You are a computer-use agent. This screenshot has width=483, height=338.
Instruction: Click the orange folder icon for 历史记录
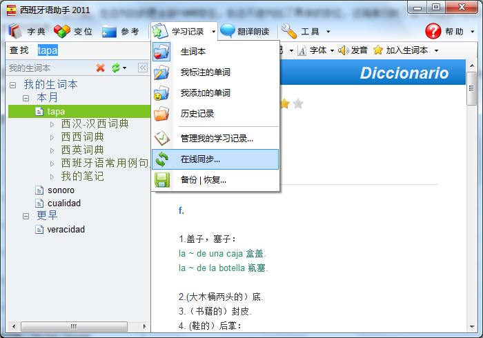[161, 114]
